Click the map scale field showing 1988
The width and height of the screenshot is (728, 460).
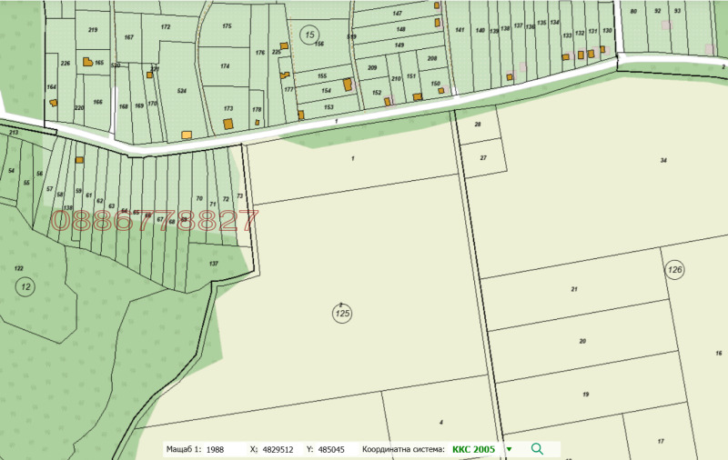tap(215, 449)
